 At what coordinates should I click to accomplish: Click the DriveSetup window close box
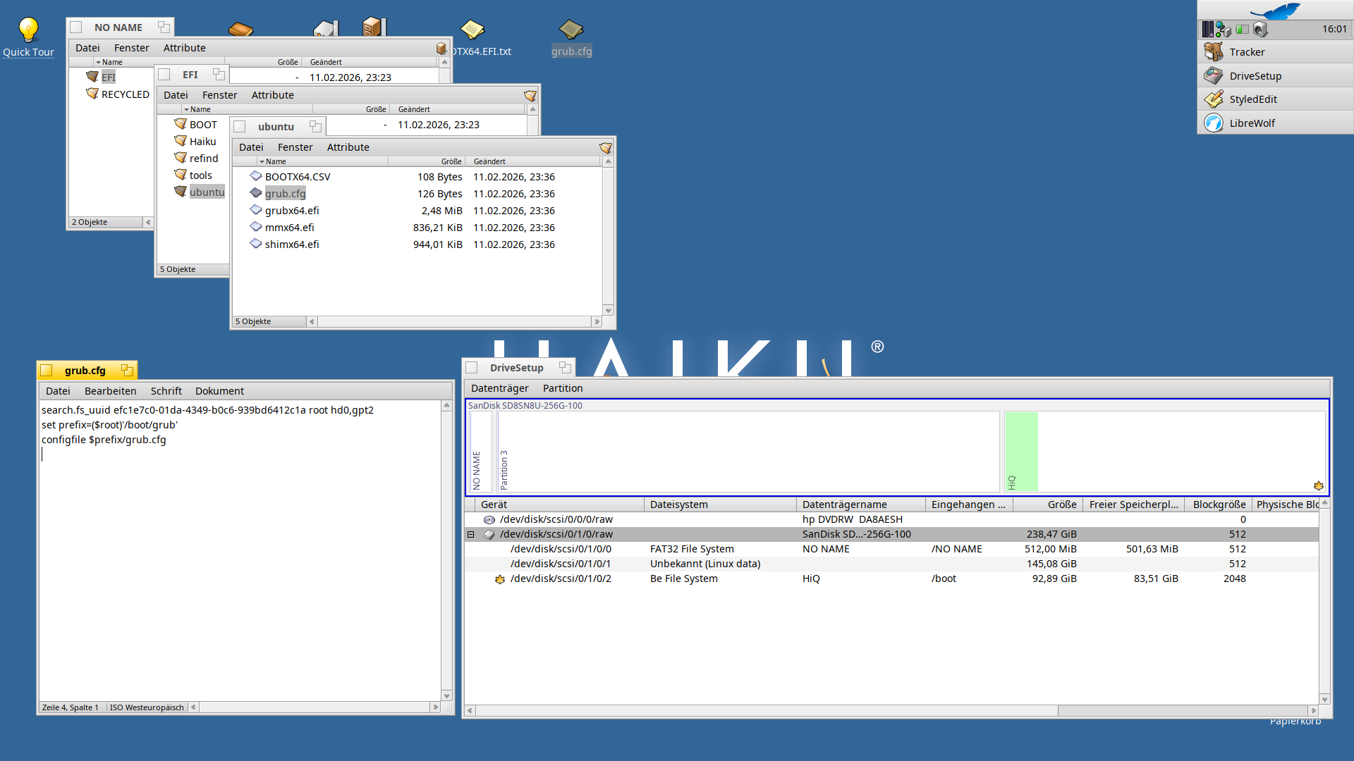tap(472, 368)
